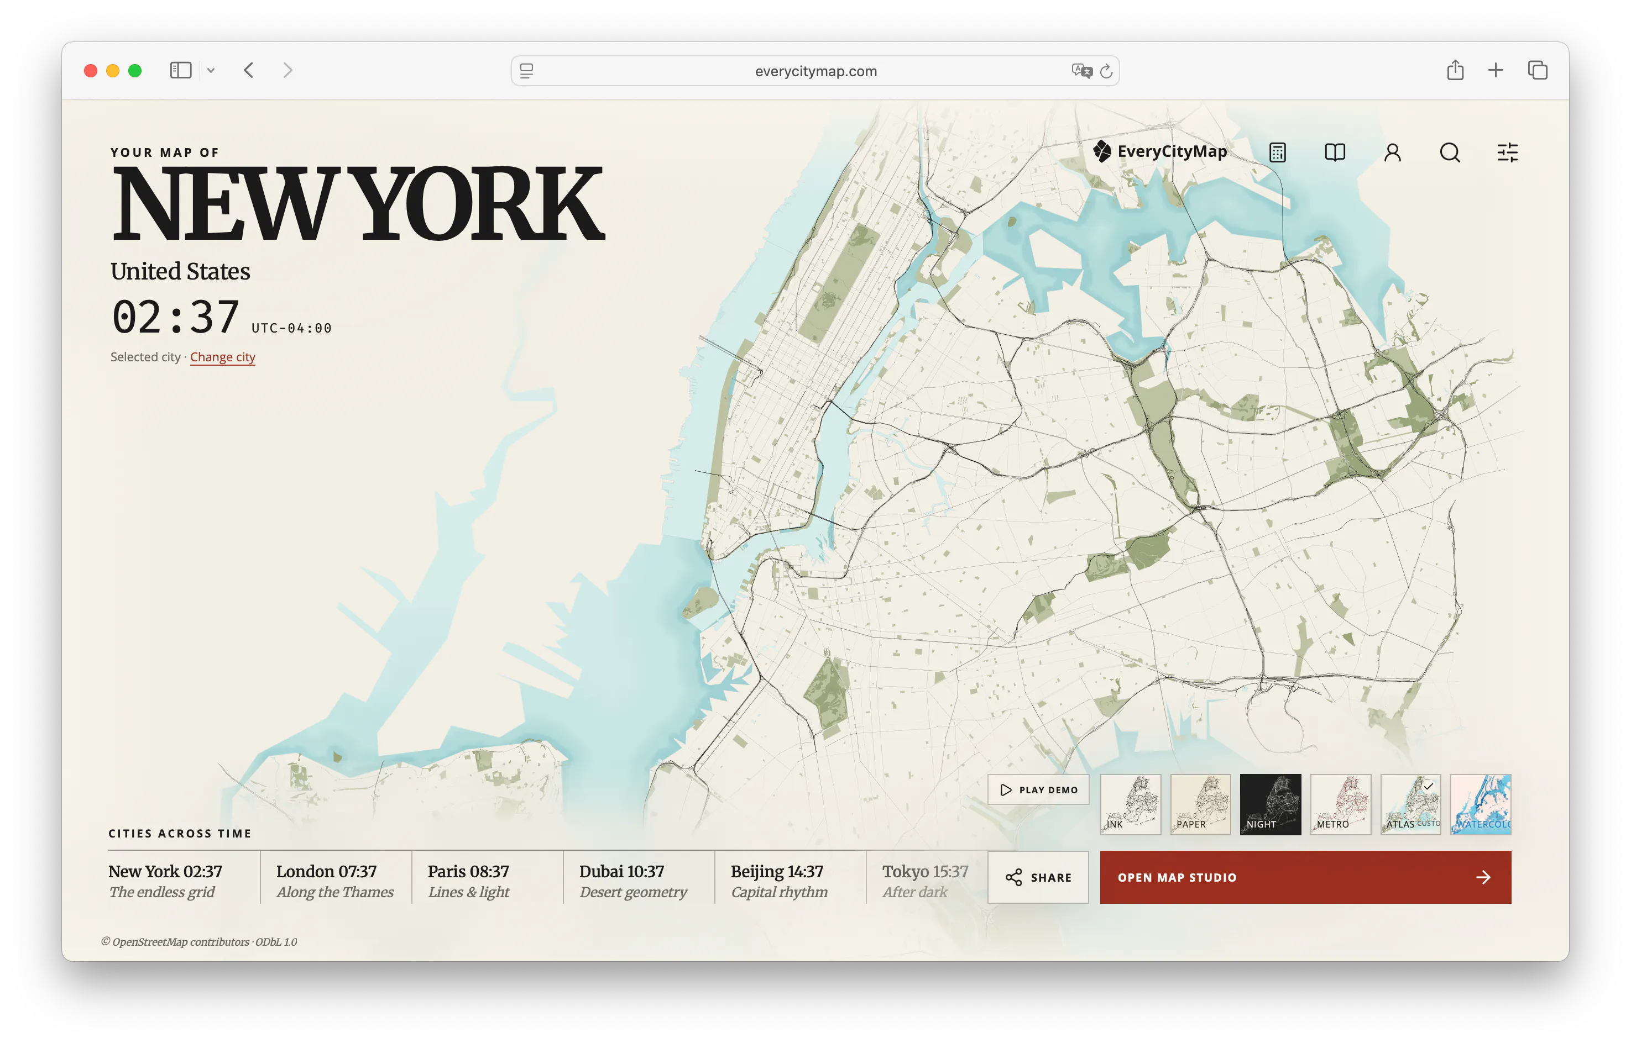
Task: Open the Safari share sheet icon
Action: pyautogui.click(x=1455, y=70)
